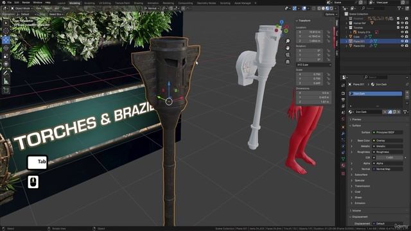Viewport: 411px width, 231px height.
Task: Toggle Torches collection exclude checkbox
Action: [x=398, y=28]
